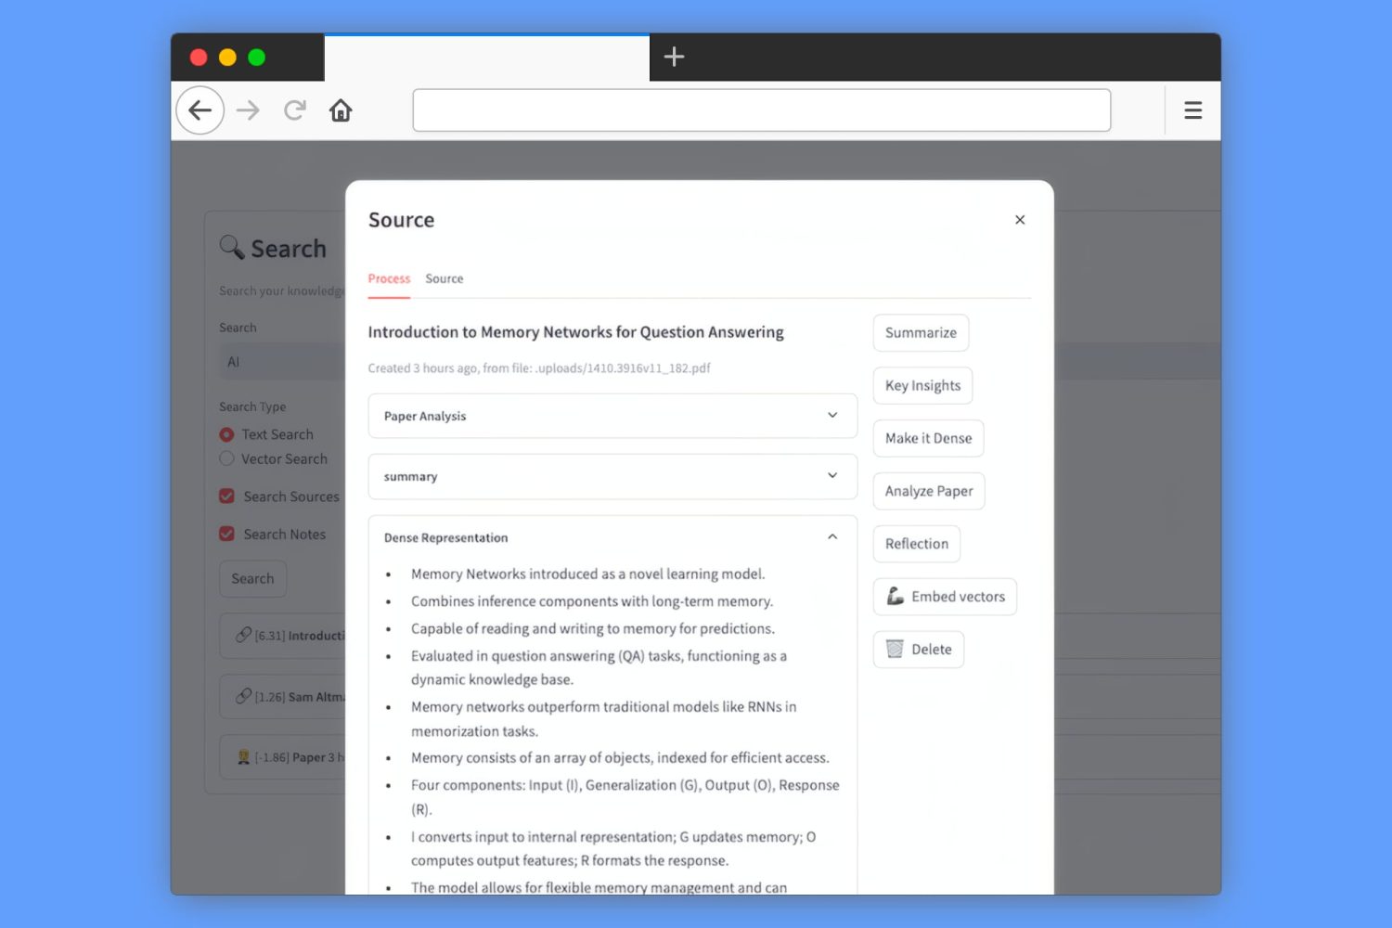Click the Analyze Paper button
The image size is (1392, 928).
tap(929, 491)
